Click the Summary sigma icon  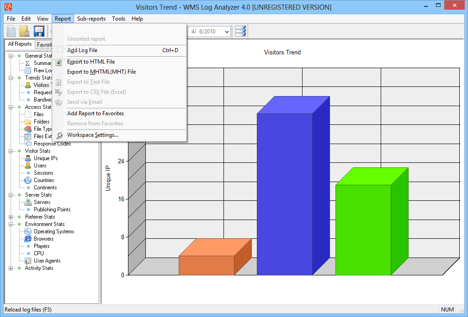click(x=28, y=63)
